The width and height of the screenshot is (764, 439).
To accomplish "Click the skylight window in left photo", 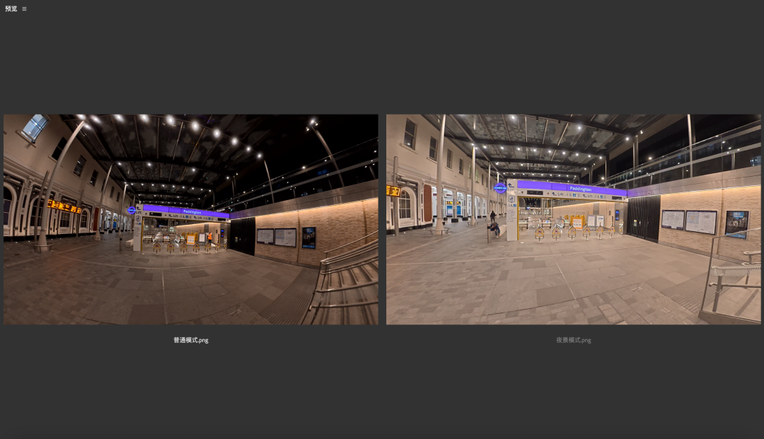I will [x=34, y=127].
